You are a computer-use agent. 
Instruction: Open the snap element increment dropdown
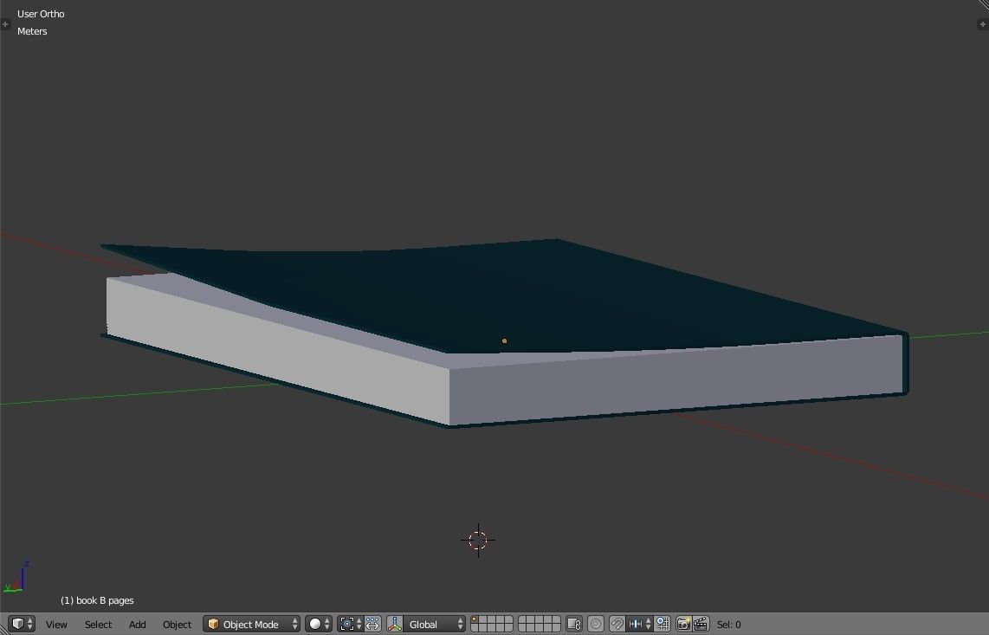tap(639, 625)
